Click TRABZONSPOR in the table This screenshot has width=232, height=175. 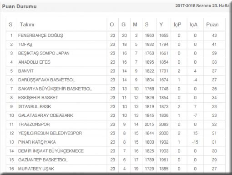coord(34,124)
